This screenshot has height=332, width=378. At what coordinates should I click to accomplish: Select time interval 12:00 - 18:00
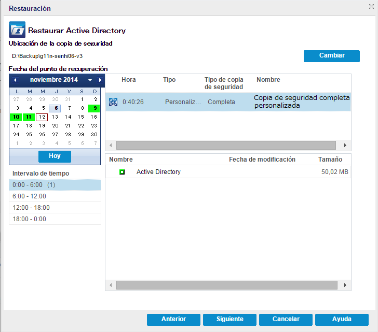(x=55, y=208)
